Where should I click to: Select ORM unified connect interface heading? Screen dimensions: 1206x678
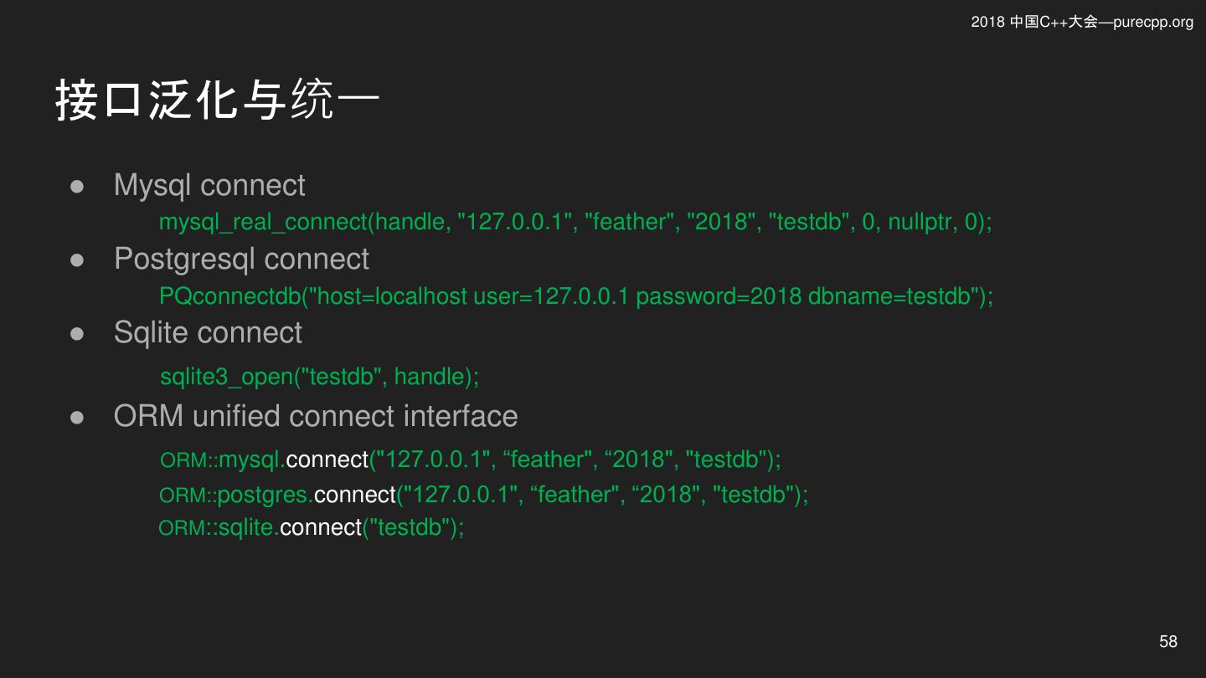coord(316,416)
